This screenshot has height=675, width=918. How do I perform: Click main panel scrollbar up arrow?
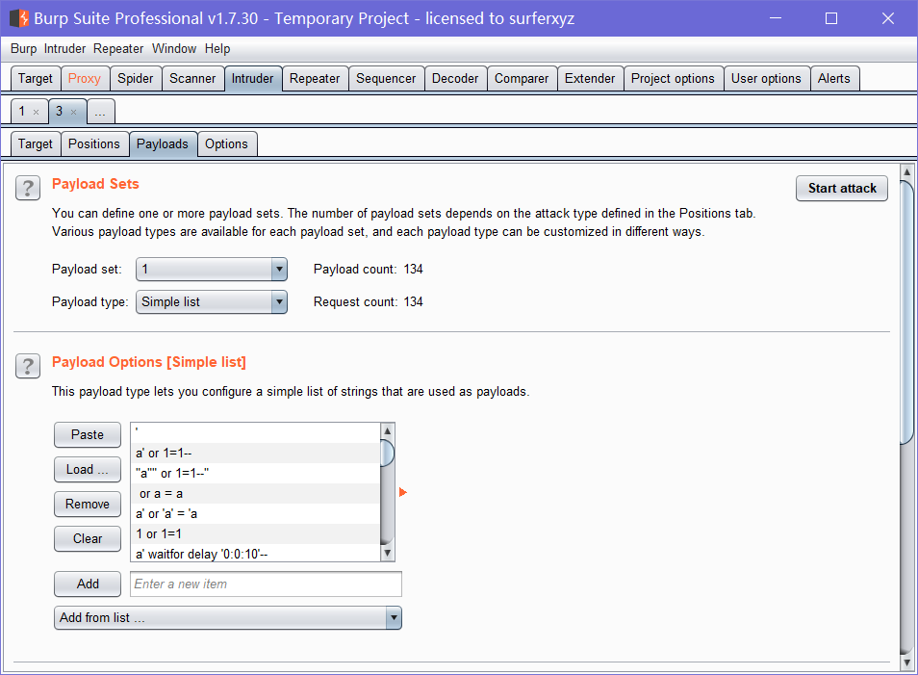(906, 171)
